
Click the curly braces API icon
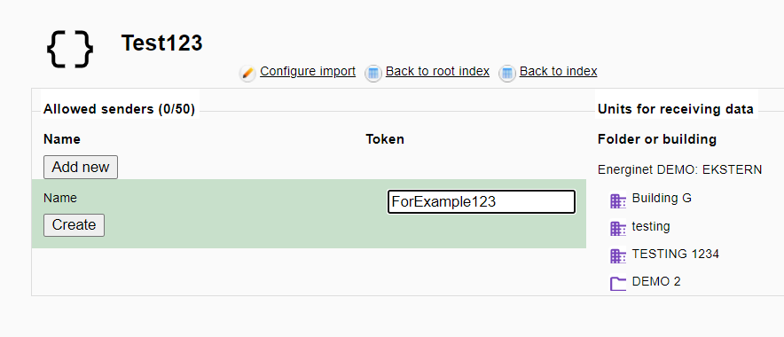(x=69, y=49)
